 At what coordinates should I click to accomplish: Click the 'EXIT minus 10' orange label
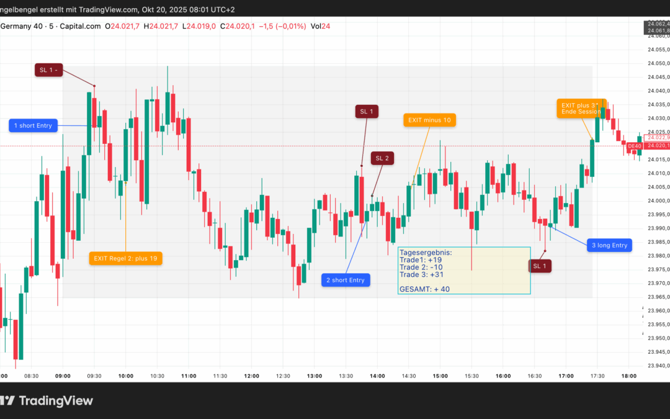(429, 120)
